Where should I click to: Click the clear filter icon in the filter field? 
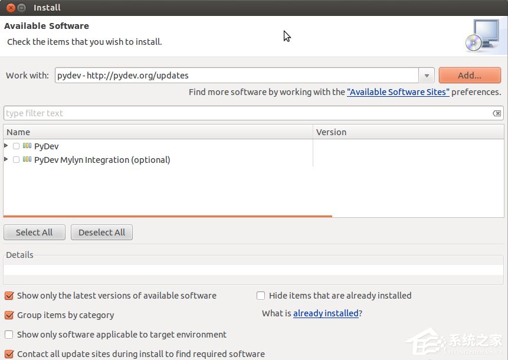(x=497, y=112)
